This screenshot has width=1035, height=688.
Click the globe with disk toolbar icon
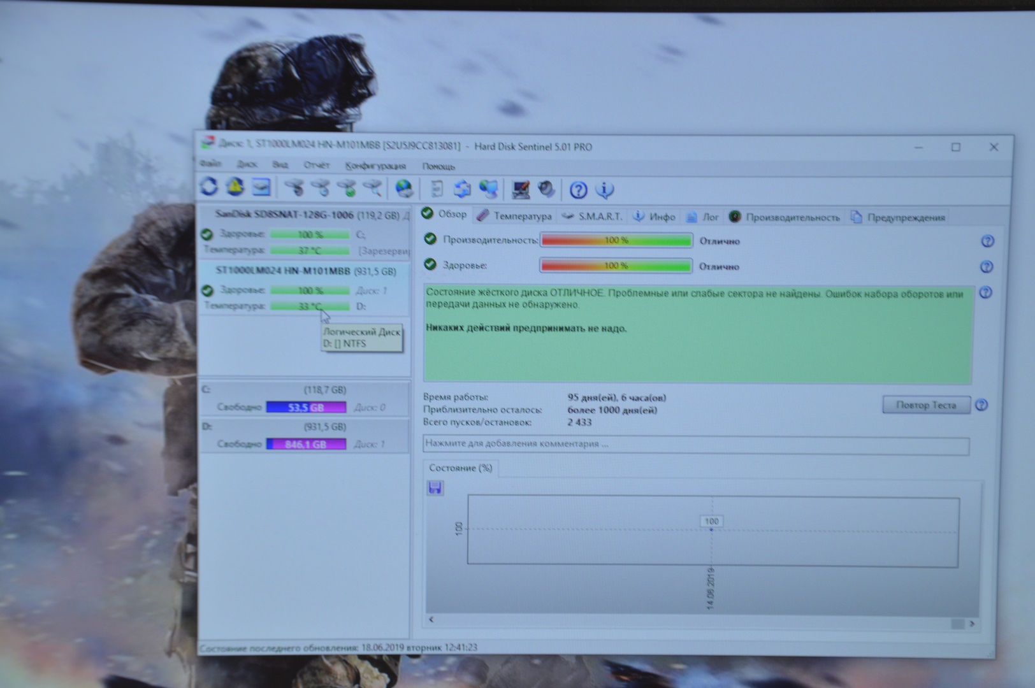point(404,189)
